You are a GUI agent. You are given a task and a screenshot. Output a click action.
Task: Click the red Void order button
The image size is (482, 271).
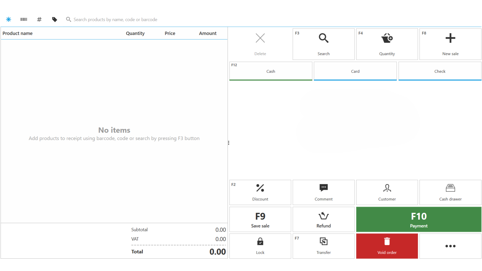pos(387,246)
